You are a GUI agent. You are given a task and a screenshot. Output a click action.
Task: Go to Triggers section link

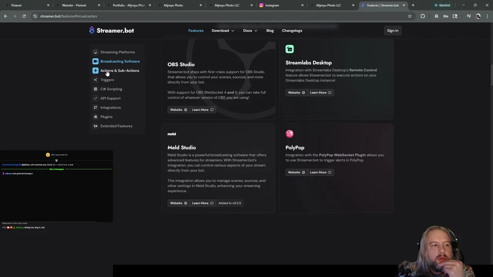point(107,80)
